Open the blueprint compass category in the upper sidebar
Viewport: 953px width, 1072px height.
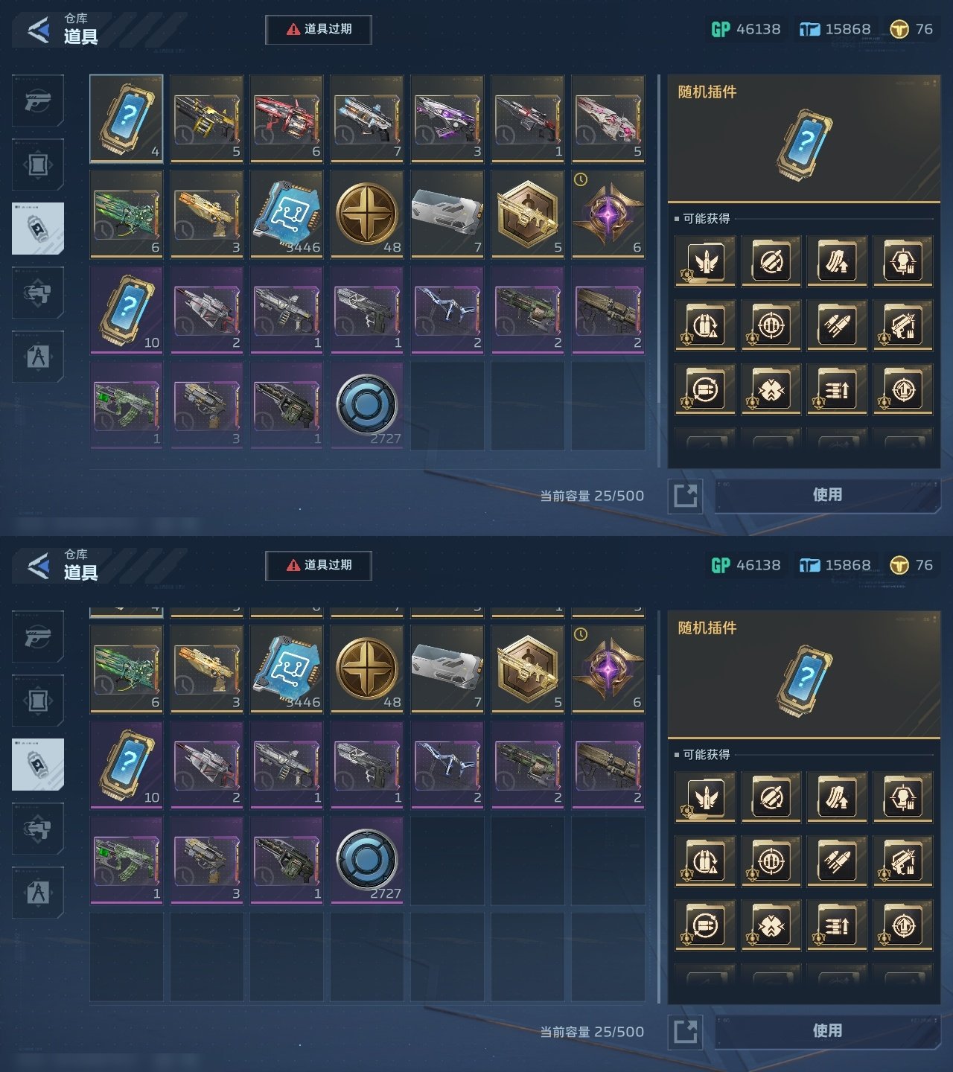[38, 357]
